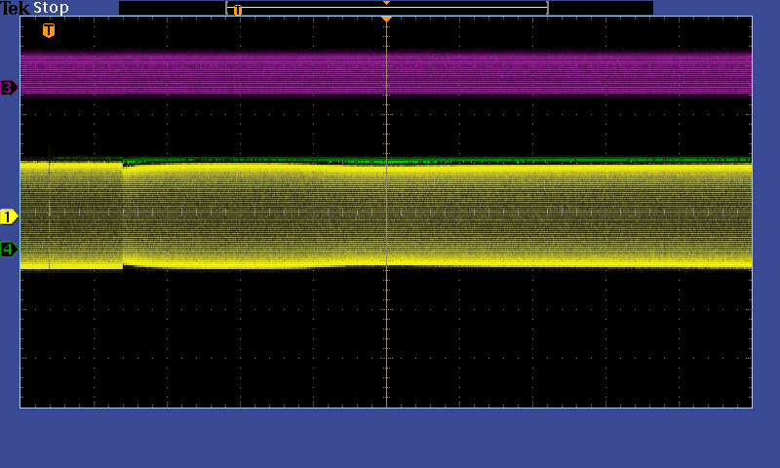Image resolution: width=780 pixels, height=468 pixels.
Task: Select the green channel 4 level marker
Action: point(9,250)
